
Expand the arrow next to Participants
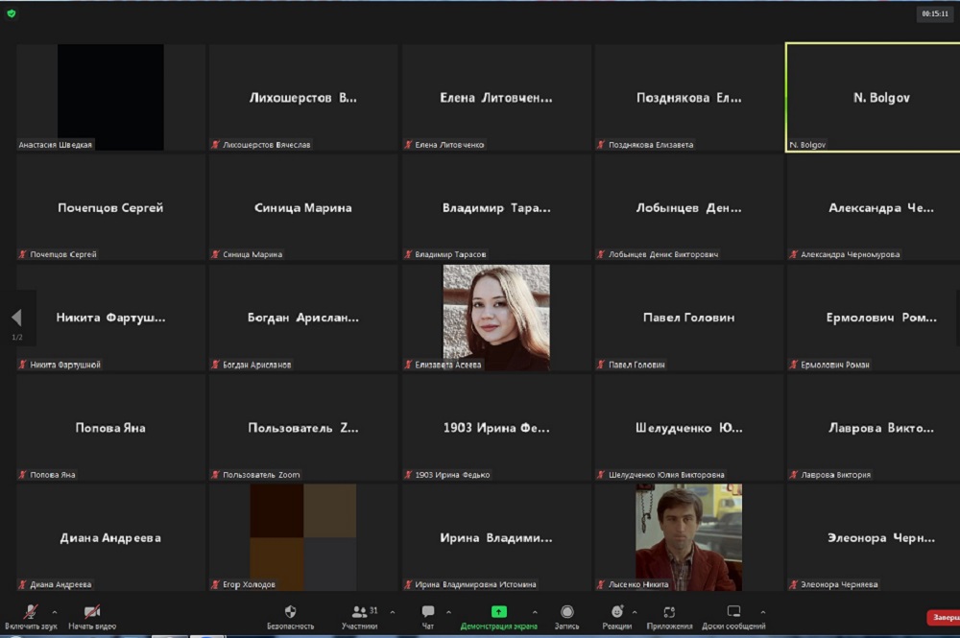(x=394, y=611)
